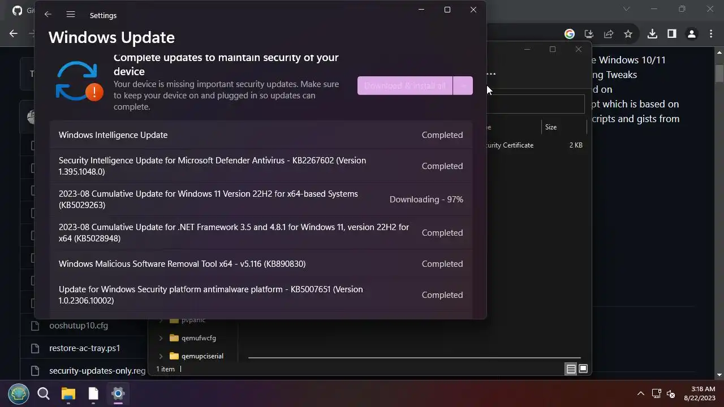Bookmark this page with the star icon
Viewport: 724px width, 407px height.
(x=628, y=34)
